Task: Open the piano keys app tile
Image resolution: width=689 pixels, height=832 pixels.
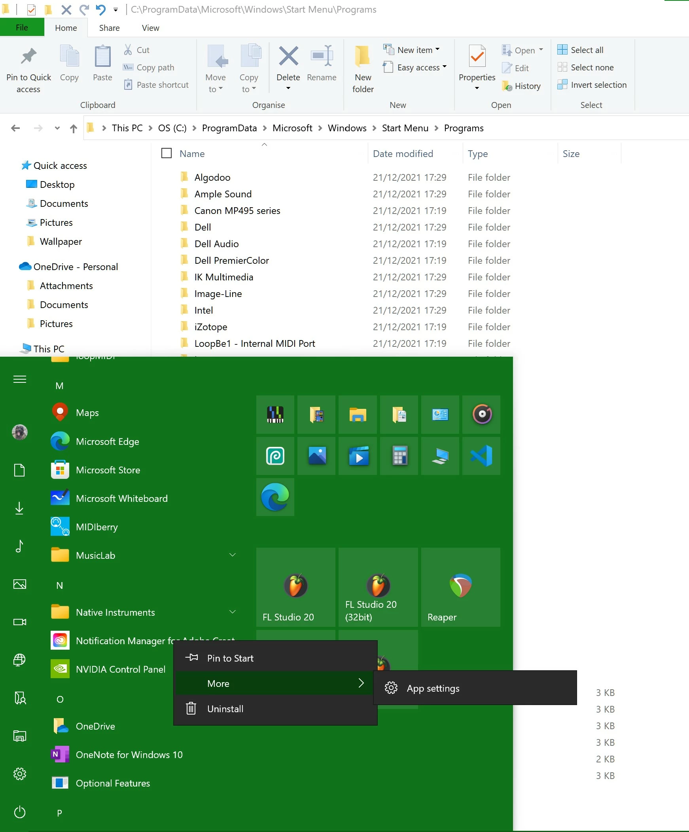Action: click(x=275, y=414)
